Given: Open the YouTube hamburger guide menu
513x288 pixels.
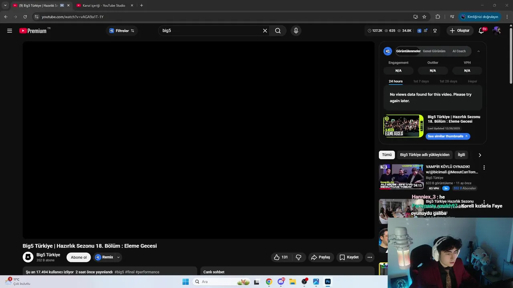Looking at the screenshot, I should pos(10,30).
